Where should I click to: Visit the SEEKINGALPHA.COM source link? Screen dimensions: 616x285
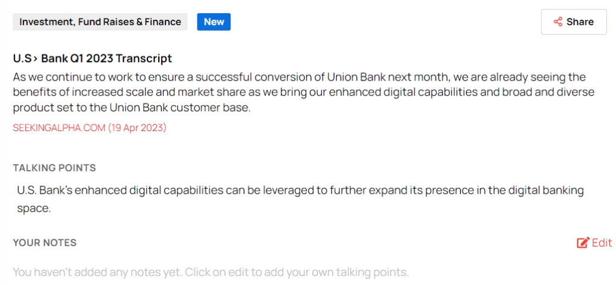[59, 127]
